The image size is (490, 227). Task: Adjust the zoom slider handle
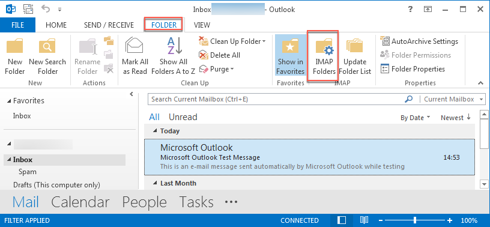point(415,220)
